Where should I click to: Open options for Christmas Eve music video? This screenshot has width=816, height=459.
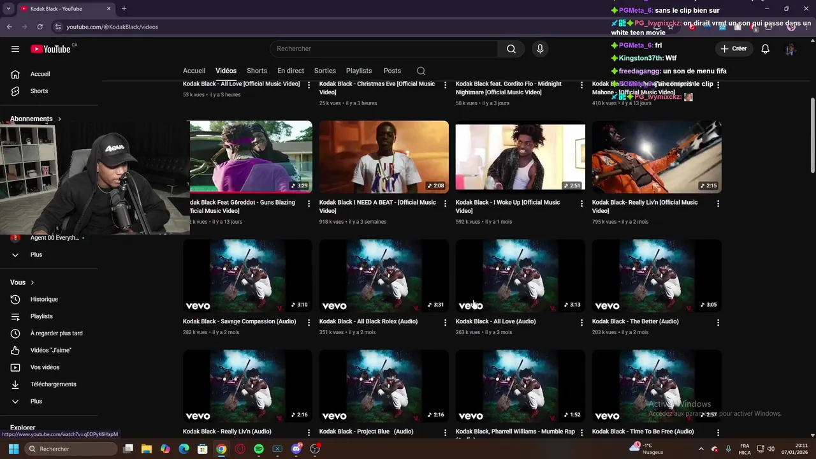[445, 85]
